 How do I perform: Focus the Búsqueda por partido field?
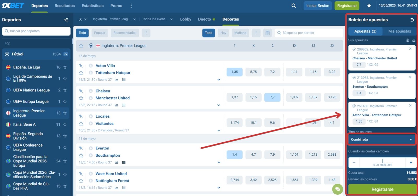coord(309,33)
